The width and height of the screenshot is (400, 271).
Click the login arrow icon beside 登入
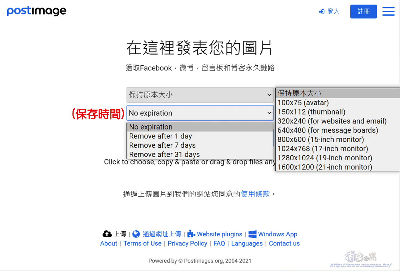[x=322, y=11]
